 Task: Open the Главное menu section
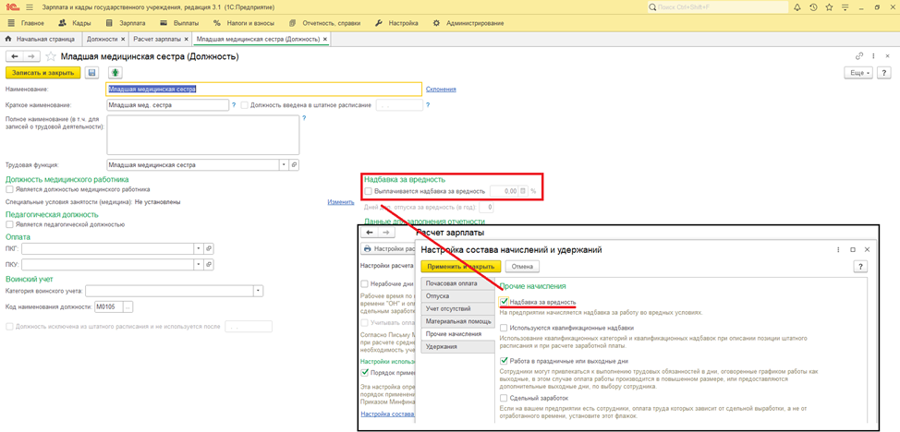(27, 23)
